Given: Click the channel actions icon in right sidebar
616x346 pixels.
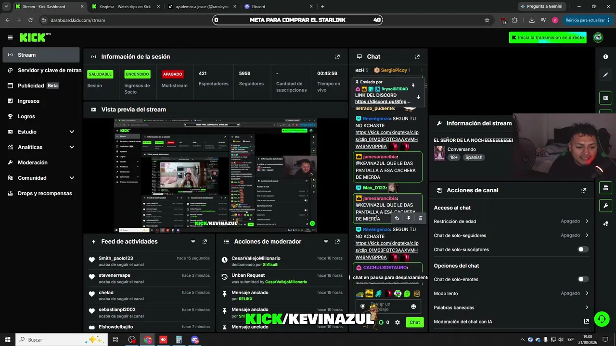Looking at the screenshot, I should [605, 187].
